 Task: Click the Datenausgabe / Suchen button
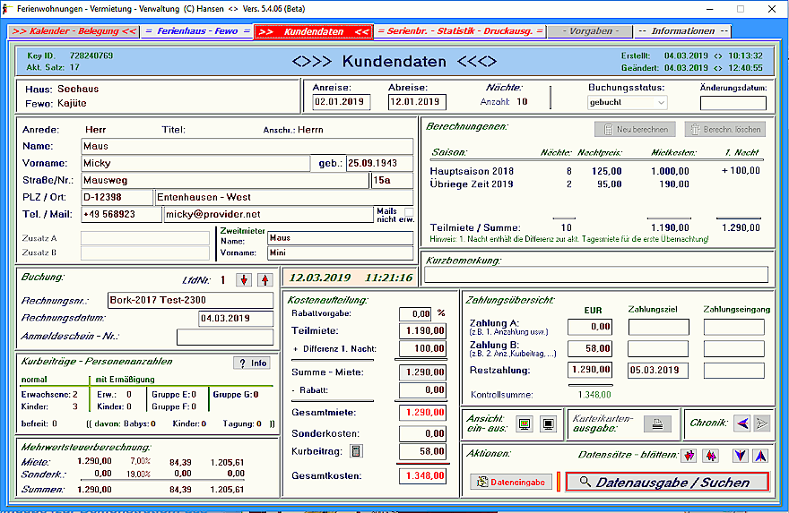click(x=667, y=483)
